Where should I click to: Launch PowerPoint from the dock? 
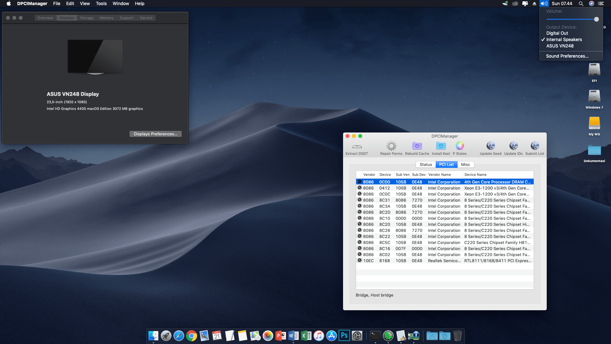point(281,336)
